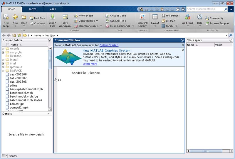Open the Clear Workspace dropdown
The height and width of the screenshot is (159, 235).
click(x=101, y=26)
